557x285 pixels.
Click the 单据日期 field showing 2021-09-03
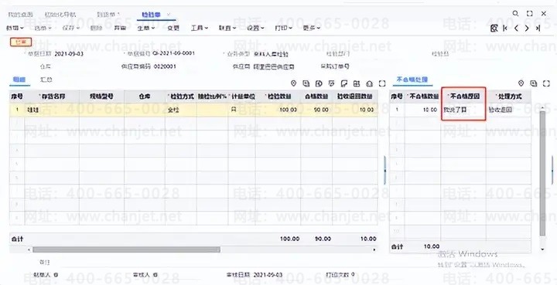pyautogui.click(x=69, y=54)
